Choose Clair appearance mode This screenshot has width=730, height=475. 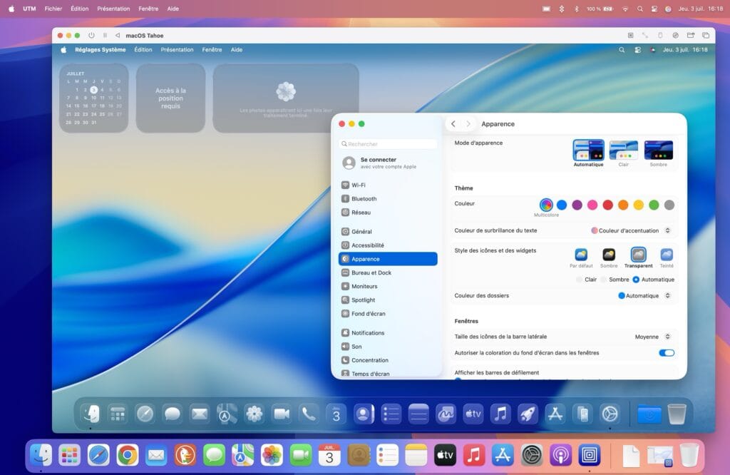tap(623, 150)
